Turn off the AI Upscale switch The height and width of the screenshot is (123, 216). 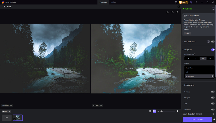213,49
